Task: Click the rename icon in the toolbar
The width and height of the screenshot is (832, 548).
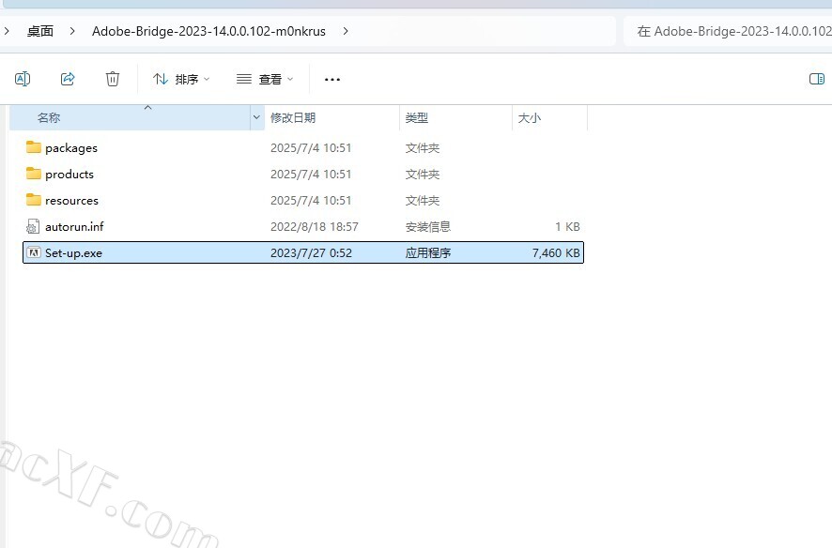Action: point(23,79)
